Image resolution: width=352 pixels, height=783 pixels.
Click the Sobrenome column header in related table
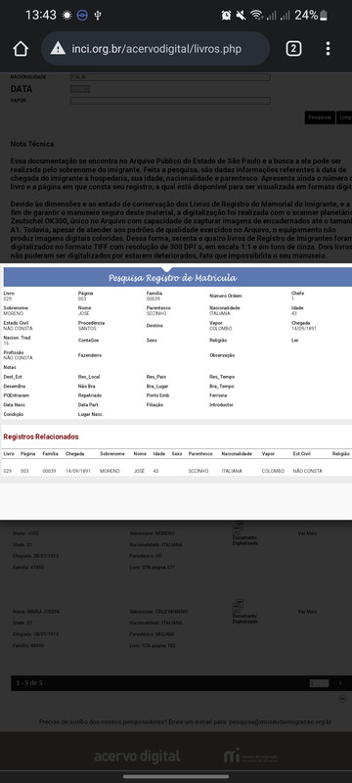click(111, 454)
